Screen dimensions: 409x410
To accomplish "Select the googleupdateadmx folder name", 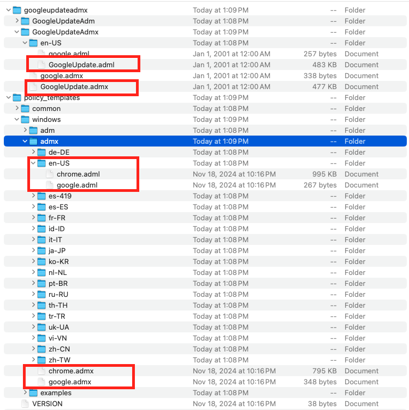I will pos(56,10).
